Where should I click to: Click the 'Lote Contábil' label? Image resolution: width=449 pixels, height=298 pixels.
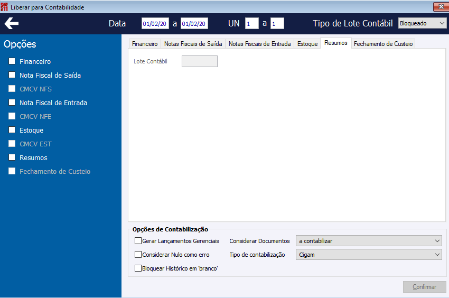(x=151, y=61)
